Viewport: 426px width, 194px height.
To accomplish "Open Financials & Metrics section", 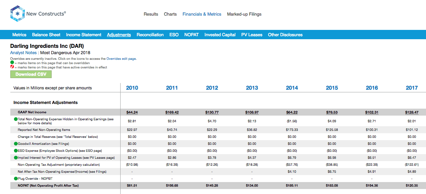I will click(x=202, y=14).
